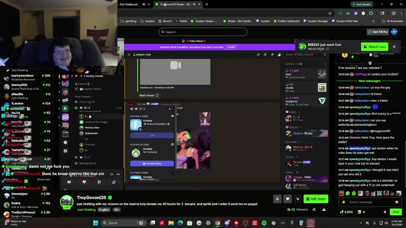Image resolution: width=406 pixels, height=228 pixels.
Task: Dismiss the ESE323 live notification
Action: [x=394, y=47]
